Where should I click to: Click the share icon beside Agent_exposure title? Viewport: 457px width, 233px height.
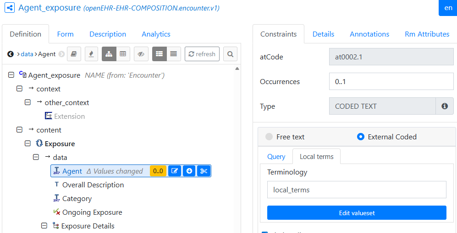pyautogui.click(x=9, y=8)
